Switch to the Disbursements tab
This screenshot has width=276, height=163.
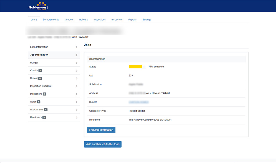pyautogui.click(x=51, y=20)
